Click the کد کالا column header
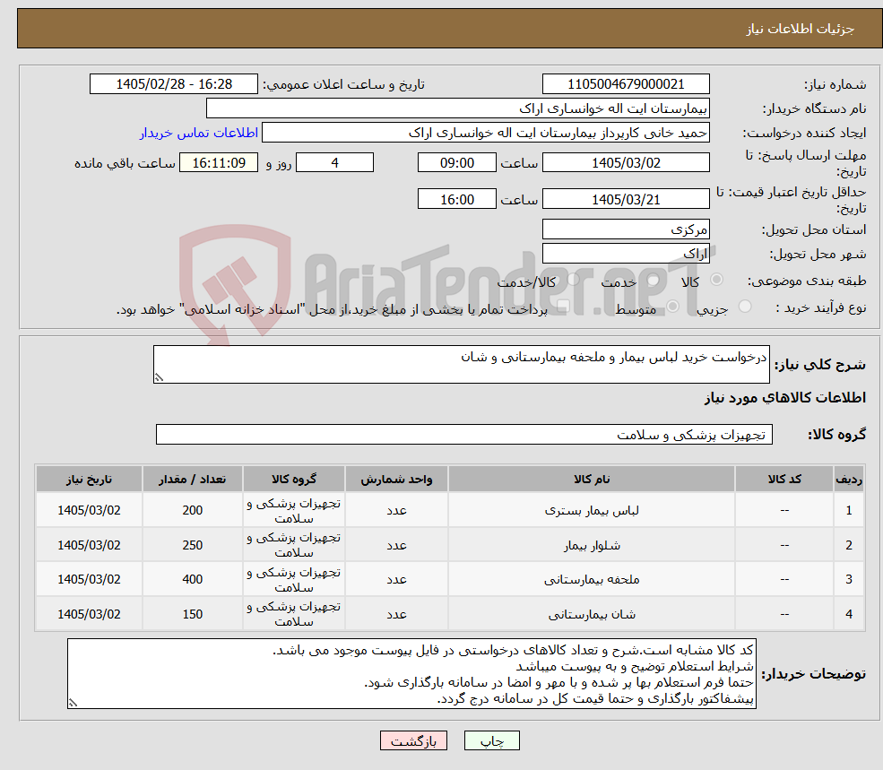Image resolution: width=883 pixels, height=770 pixels. click(784, 480)
